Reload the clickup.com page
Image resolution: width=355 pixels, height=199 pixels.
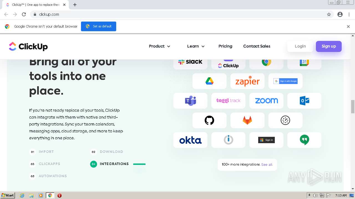tap(24, 14)
